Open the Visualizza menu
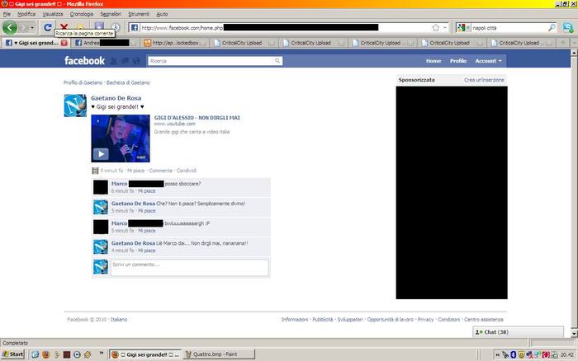Image resolution: width=578 pixels, height=361 pixels. click(53, 14)
